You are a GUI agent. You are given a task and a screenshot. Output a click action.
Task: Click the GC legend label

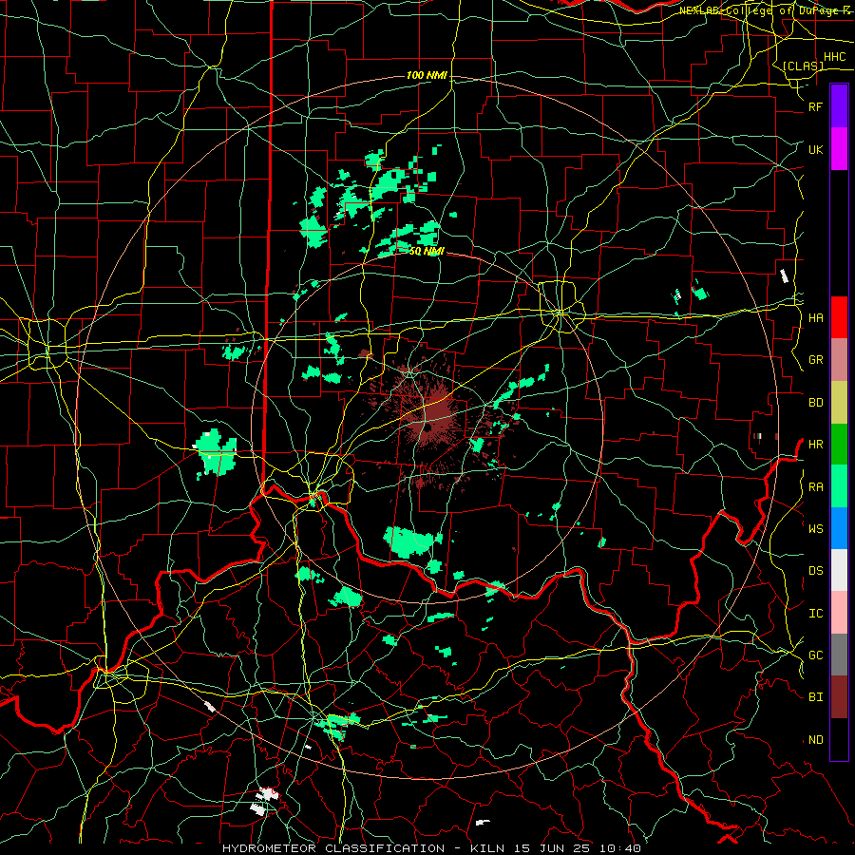click(x=815, y=655)
